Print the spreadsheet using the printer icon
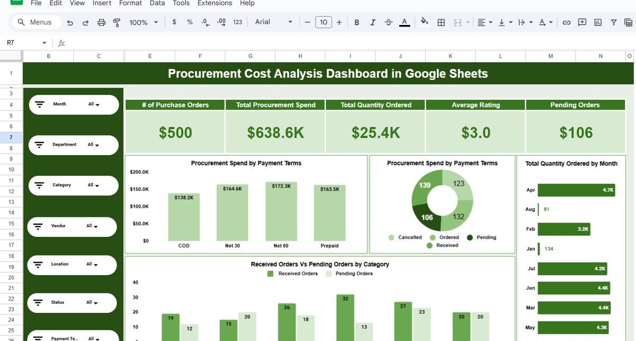 101,22
